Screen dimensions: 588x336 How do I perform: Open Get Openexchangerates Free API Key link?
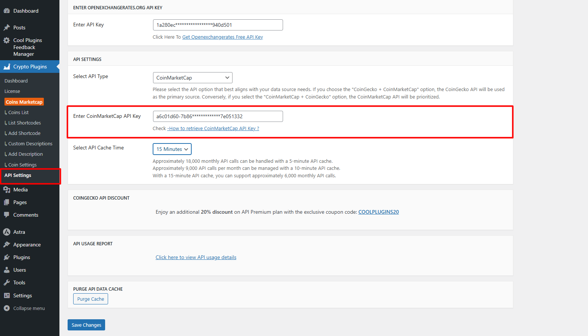(222, 37)
